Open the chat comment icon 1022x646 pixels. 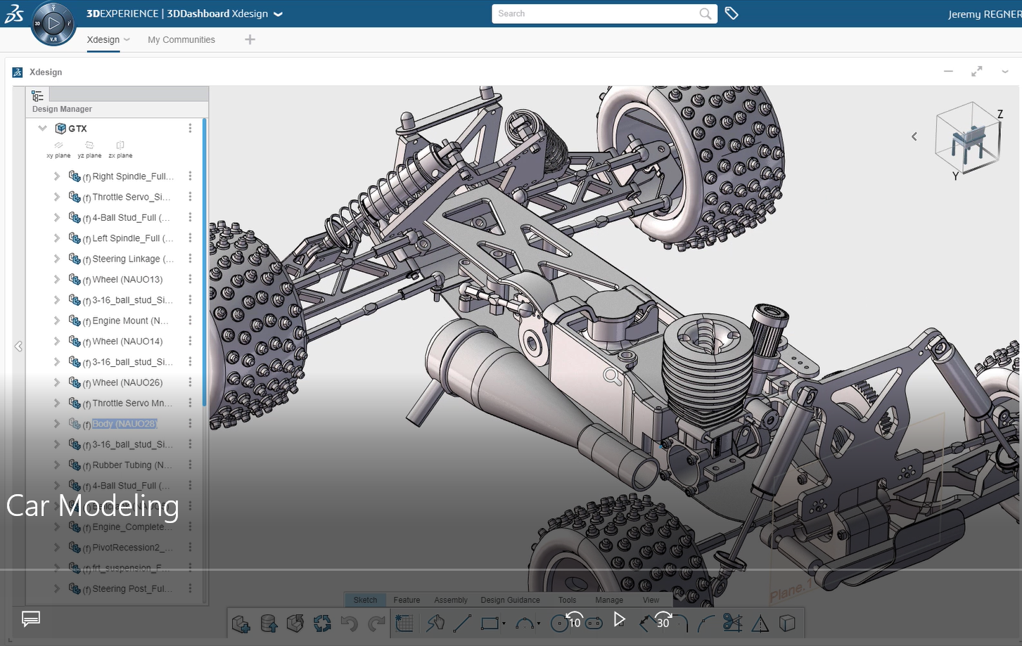tap(31, 619)
